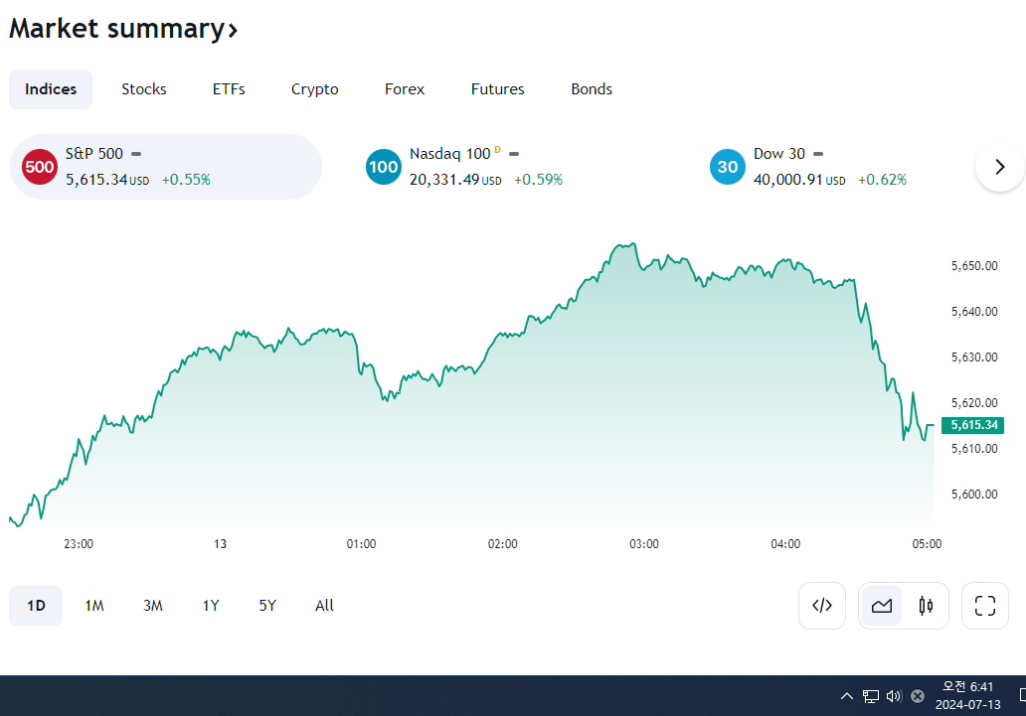Click the Dow 30 market status dash

tap(818, 154)
